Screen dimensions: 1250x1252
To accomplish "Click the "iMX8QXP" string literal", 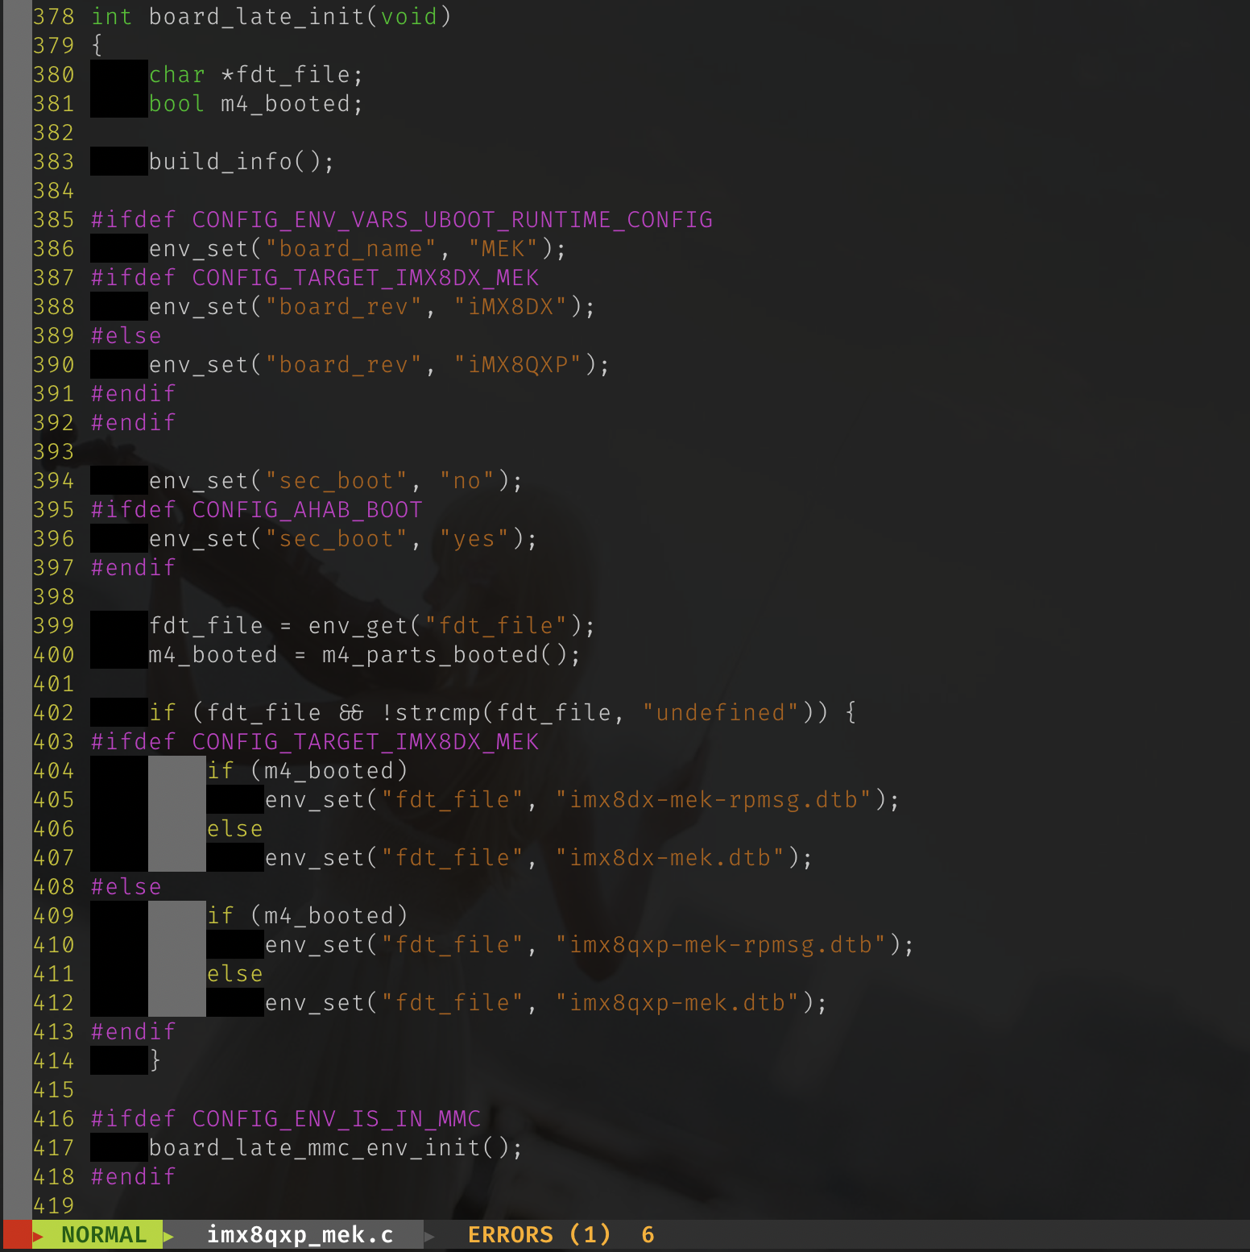I will [x=518, y=364].
